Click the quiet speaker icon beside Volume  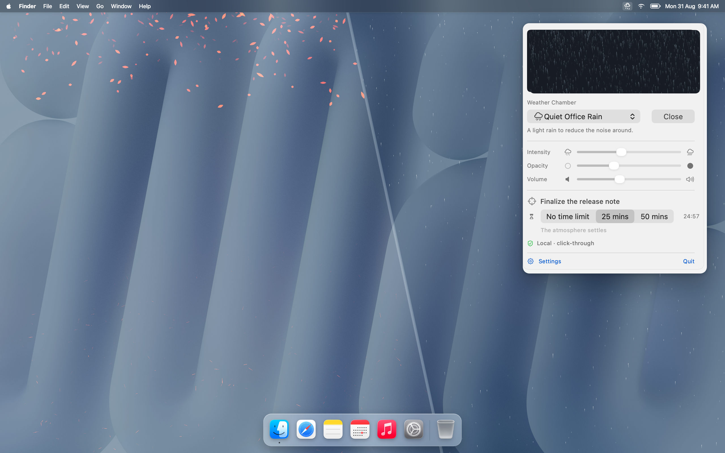[x=568, y=179]
